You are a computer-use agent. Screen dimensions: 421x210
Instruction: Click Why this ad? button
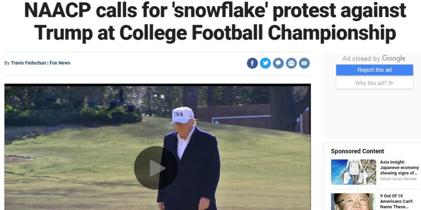[374, 83]
